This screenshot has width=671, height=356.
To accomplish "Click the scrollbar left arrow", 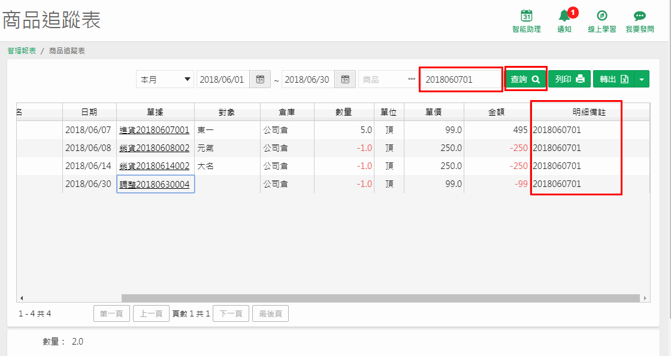I will point(22,298).
